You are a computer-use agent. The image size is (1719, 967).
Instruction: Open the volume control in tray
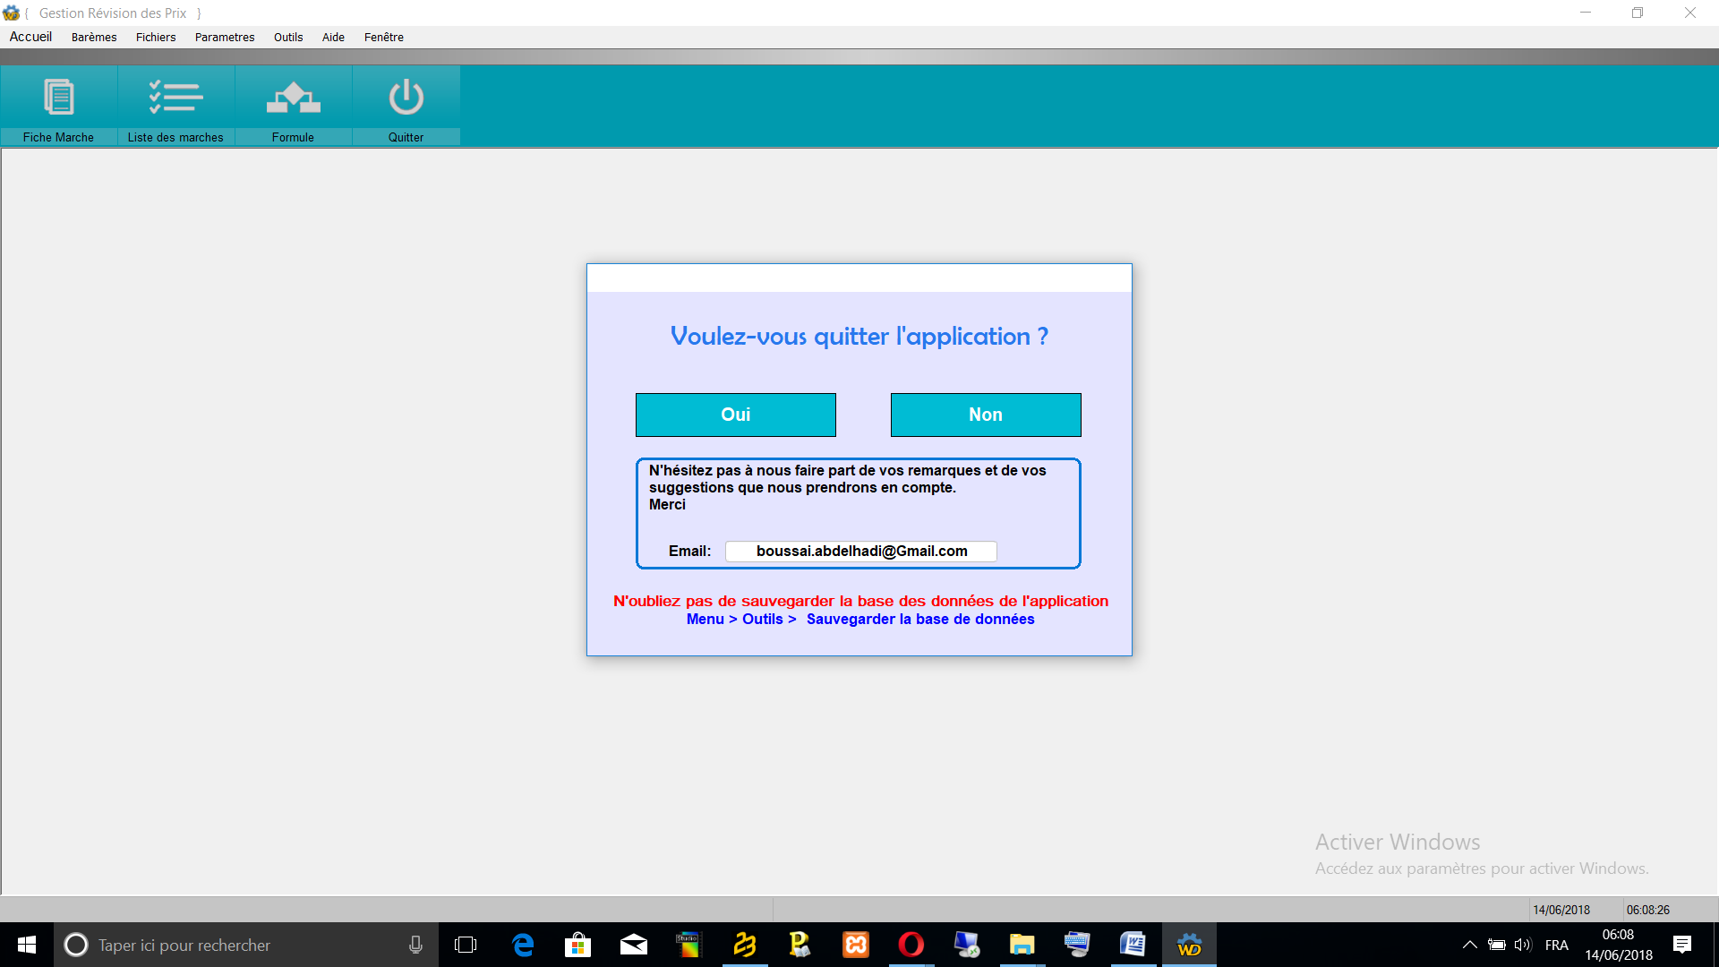(x=1522, y=945)
